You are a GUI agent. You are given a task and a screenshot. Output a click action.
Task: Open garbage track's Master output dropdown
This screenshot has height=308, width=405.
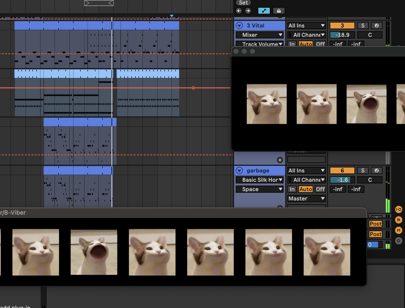click(306, 198)
